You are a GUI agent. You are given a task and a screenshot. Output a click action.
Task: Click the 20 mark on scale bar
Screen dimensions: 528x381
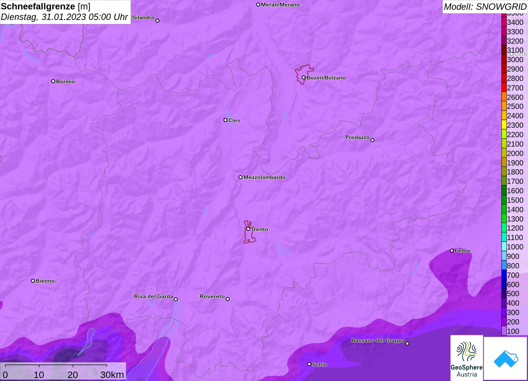[73, 375]
